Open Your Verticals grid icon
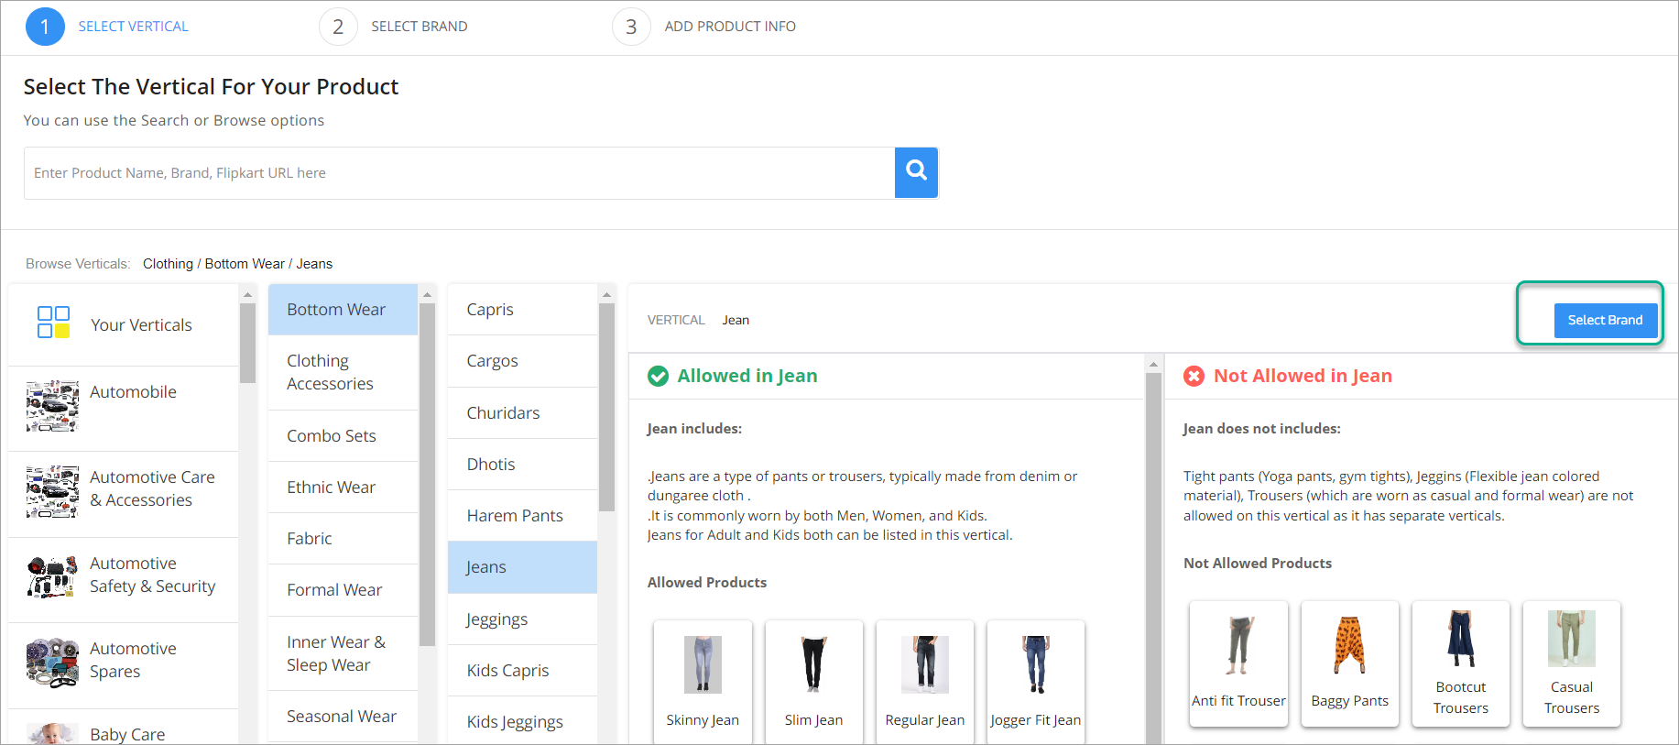1679x745 pixels. 53,323
